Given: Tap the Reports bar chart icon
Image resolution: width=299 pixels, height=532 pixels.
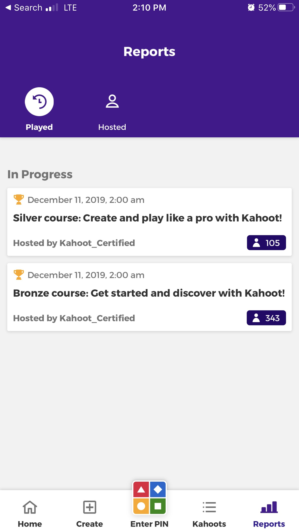Looking at the screenshot, I should click(x=269, y=507).
